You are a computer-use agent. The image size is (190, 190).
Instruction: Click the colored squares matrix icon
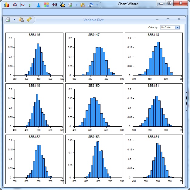pyautogui.click(x=46, y=5)
